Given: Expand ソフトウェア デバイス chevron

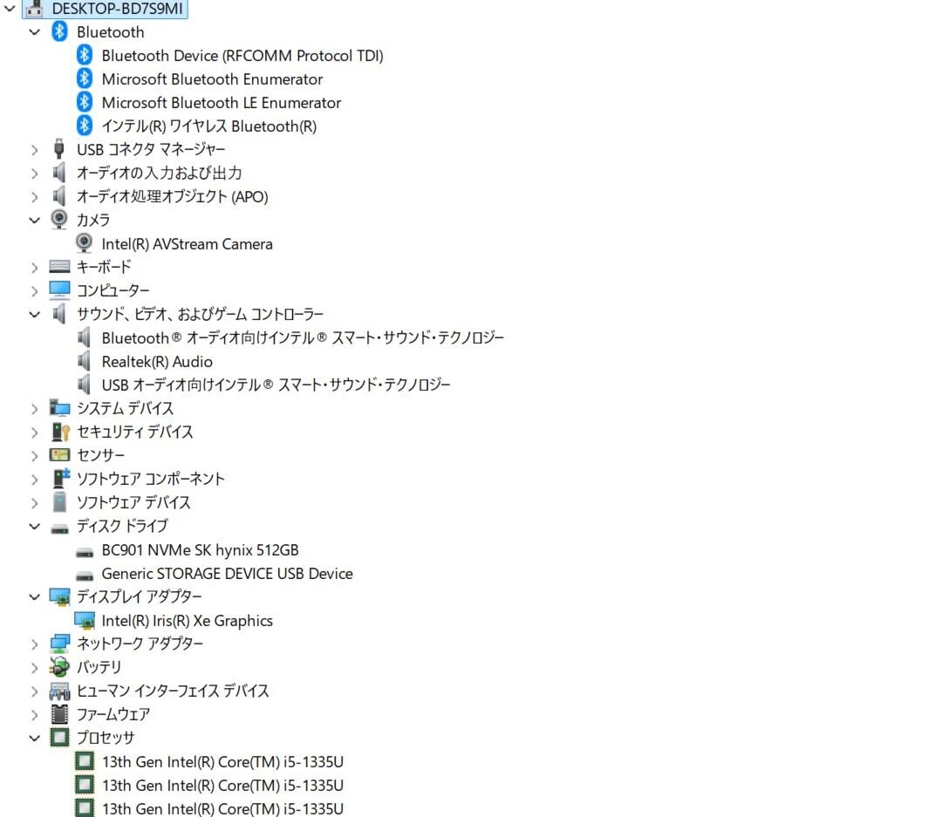Looking at the screenshot, I should tap(34, 503).
